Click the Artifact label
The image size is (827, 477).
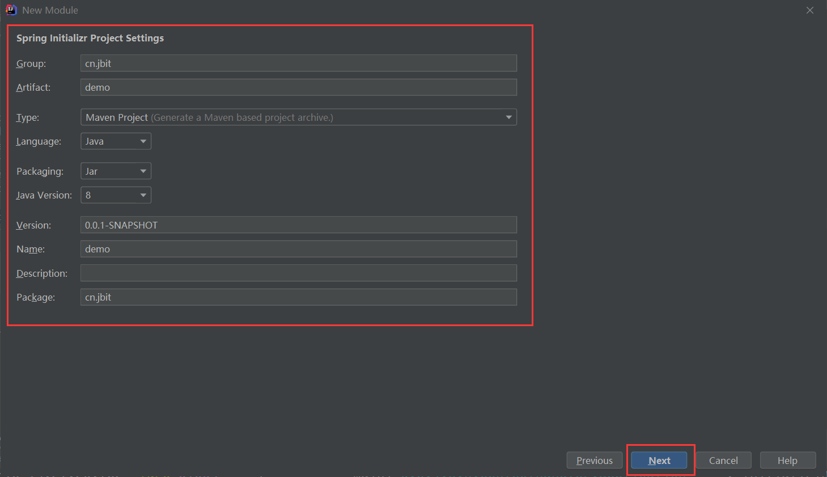pos(33,87)
